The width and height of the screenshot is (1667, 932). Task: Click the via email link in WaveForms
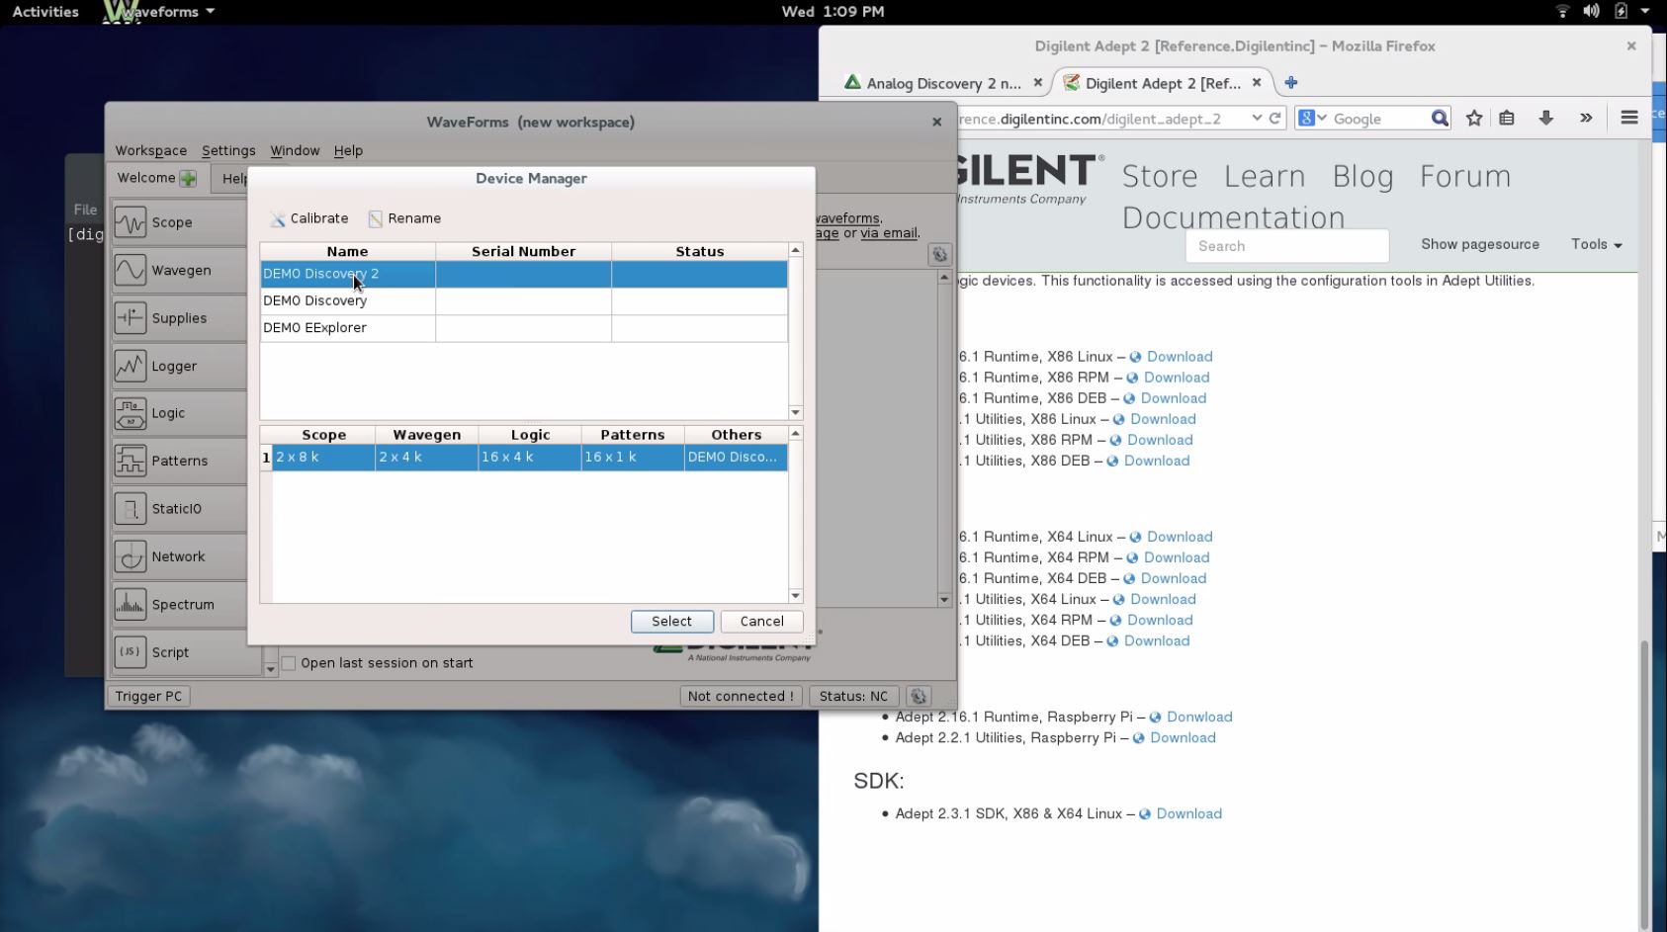(x=889, y=233)
